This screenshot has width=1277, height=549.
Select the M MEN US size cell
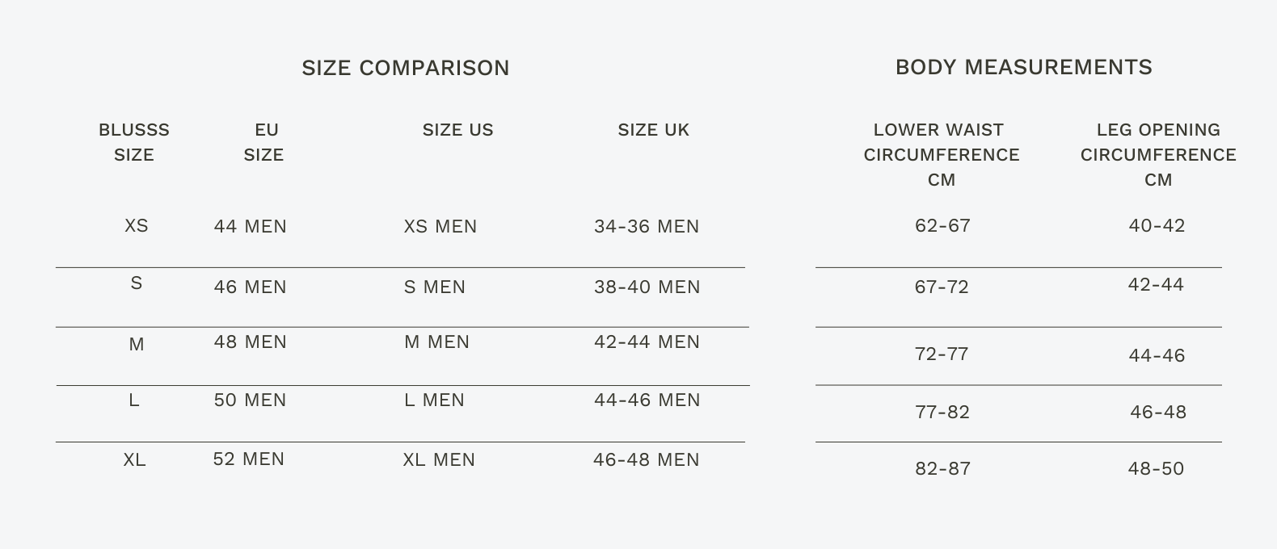coord(436,342)
